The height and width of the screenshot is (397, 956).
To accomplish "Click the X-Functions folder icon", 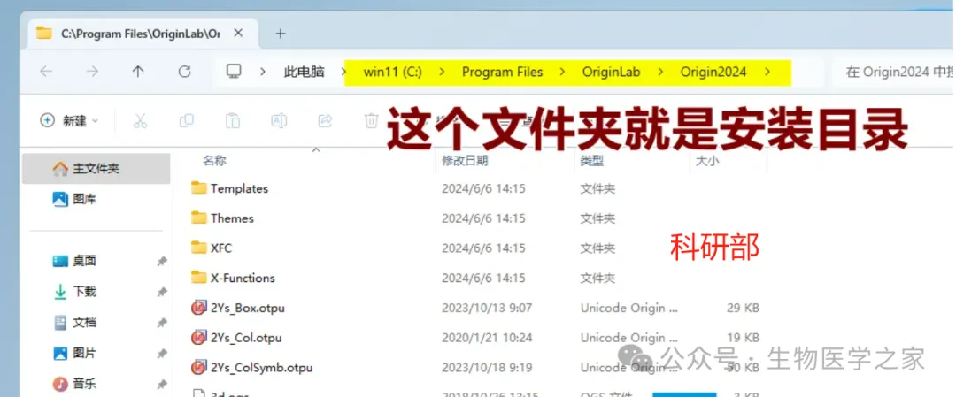I will (x=199, y=277).
